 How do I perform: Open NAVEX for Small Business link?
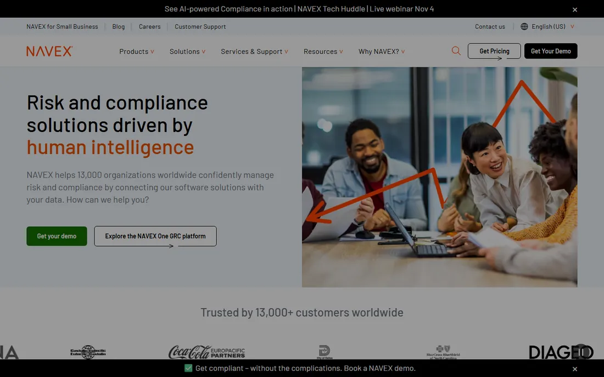coord(62,26)
